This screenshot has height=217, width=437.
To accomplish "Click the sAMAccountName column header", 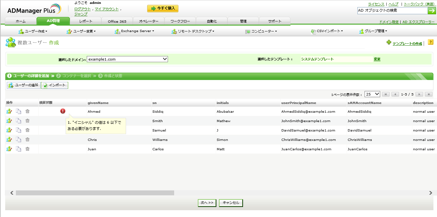I will click(364, 103).
